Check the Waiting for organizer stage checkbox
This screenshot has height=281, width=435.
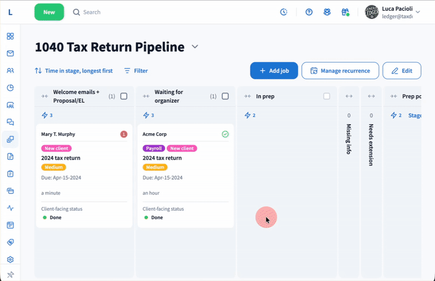[225, 96]
